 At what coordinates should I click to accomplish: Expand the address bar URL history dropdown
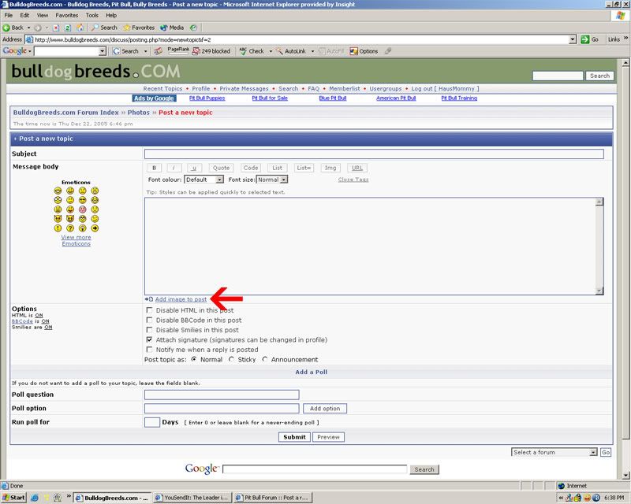click(573, 39)
